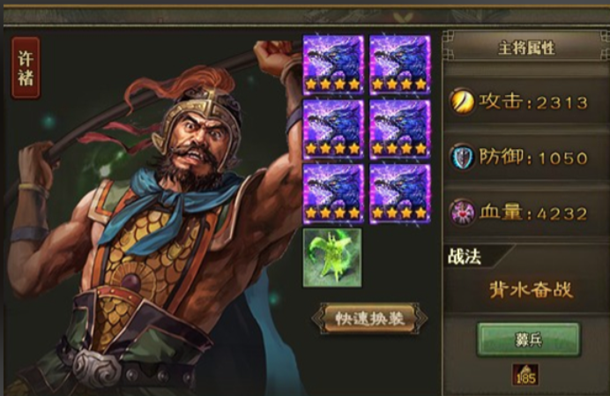The width and height of the screenshot is (610, 396).
Task: Click the 许褚 general name tag
Action: pyautogui.click(x=26, y=68)
